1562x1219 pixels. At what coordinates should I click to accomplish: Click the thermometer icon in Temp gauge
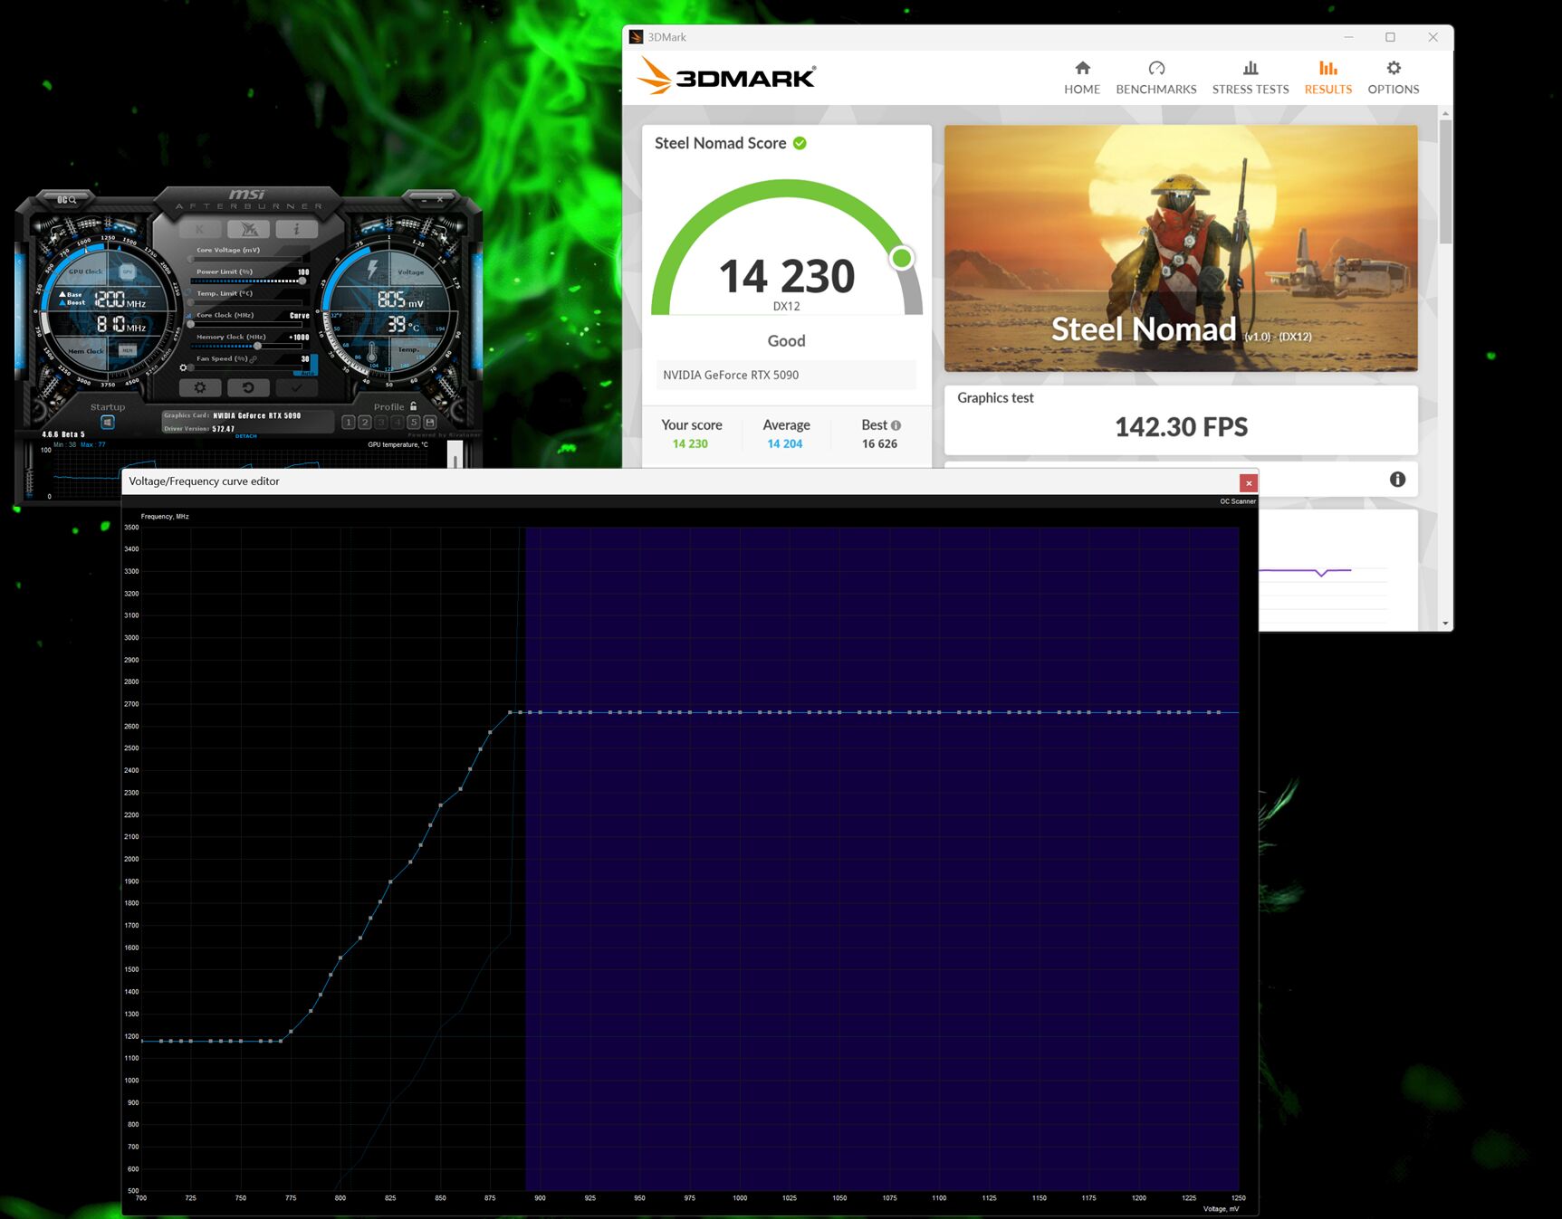click(x=372, y=353)
